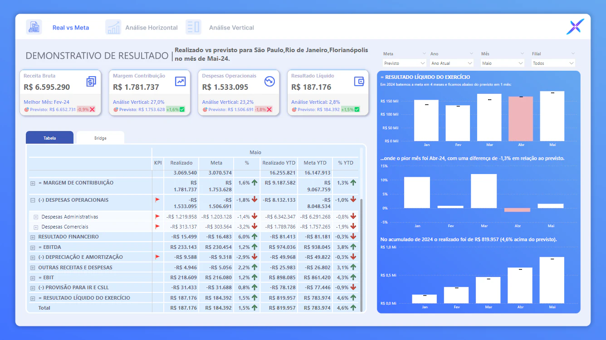
Task: Expand the Outras Receitas e Despesas row
Action: [x=33, y=267]
